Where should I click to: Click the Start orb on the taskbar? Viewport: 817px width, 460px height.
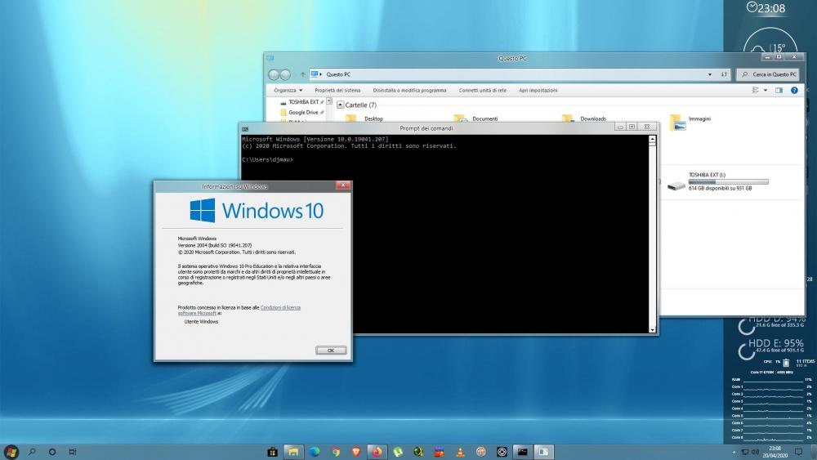[11, 451]
